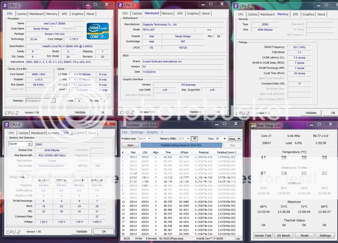Click the Intel Core i7 logo badge

97,32
